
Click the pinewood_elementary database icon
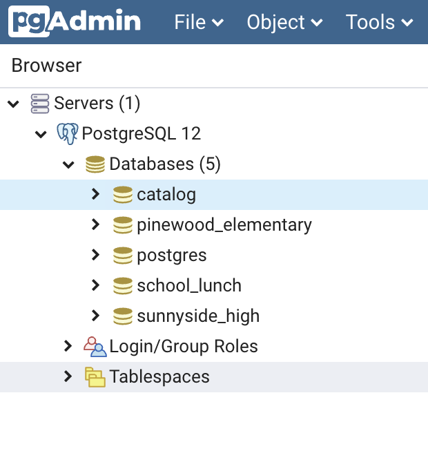pyautogui.click(x=123, y=225)
